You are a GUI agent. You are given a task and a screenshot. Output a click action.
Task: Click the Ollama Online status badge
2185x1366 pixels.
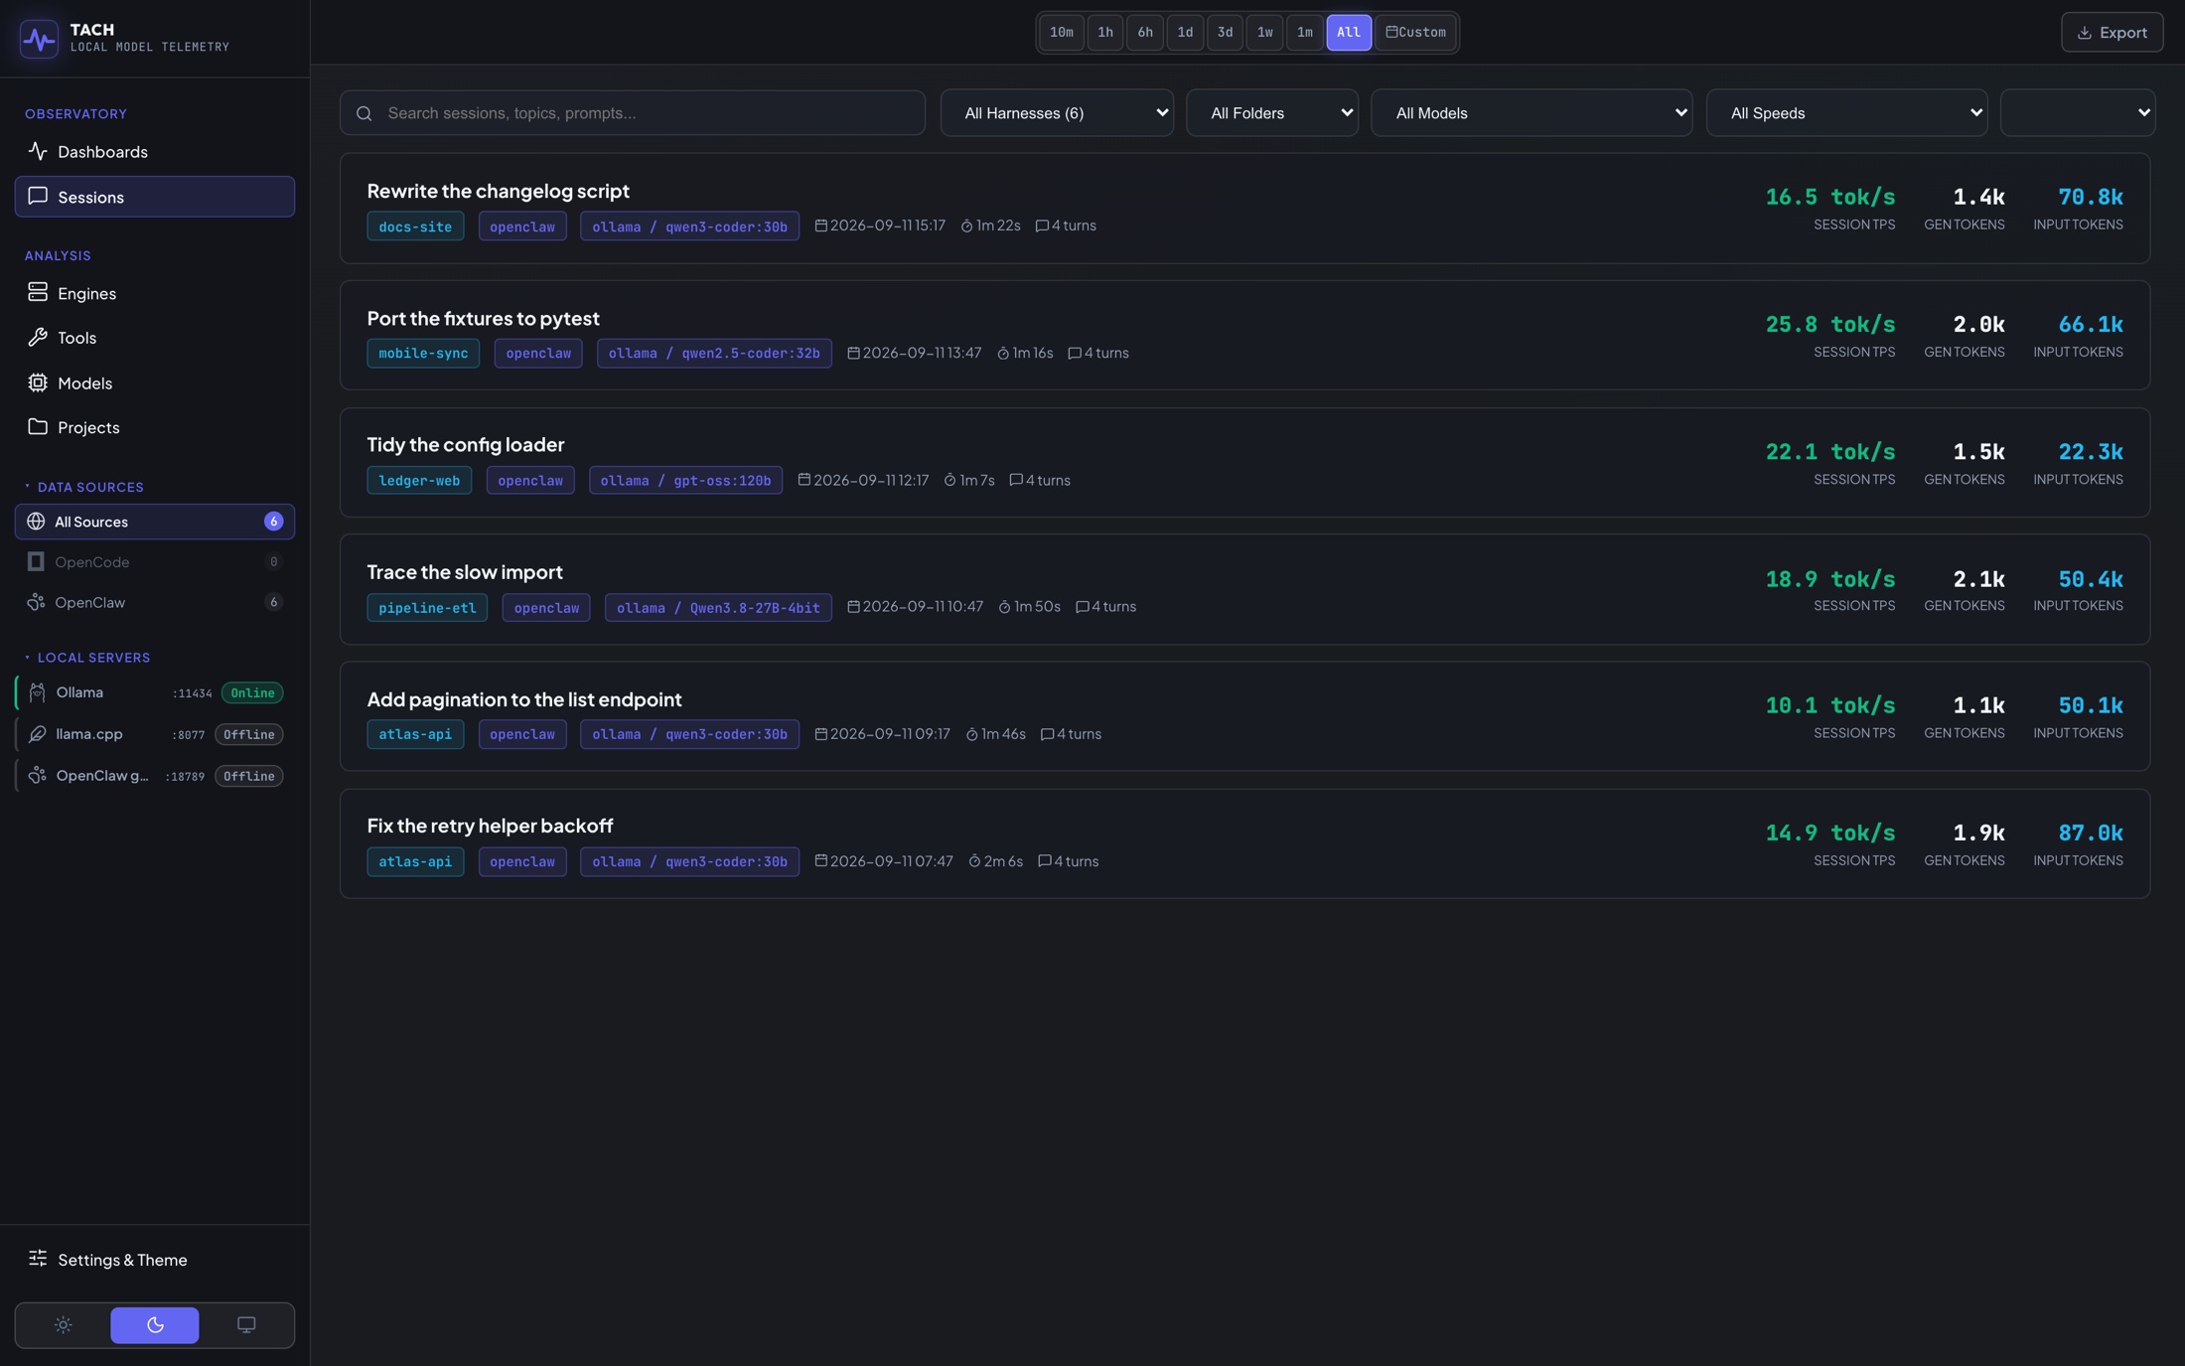pos(252,692)
